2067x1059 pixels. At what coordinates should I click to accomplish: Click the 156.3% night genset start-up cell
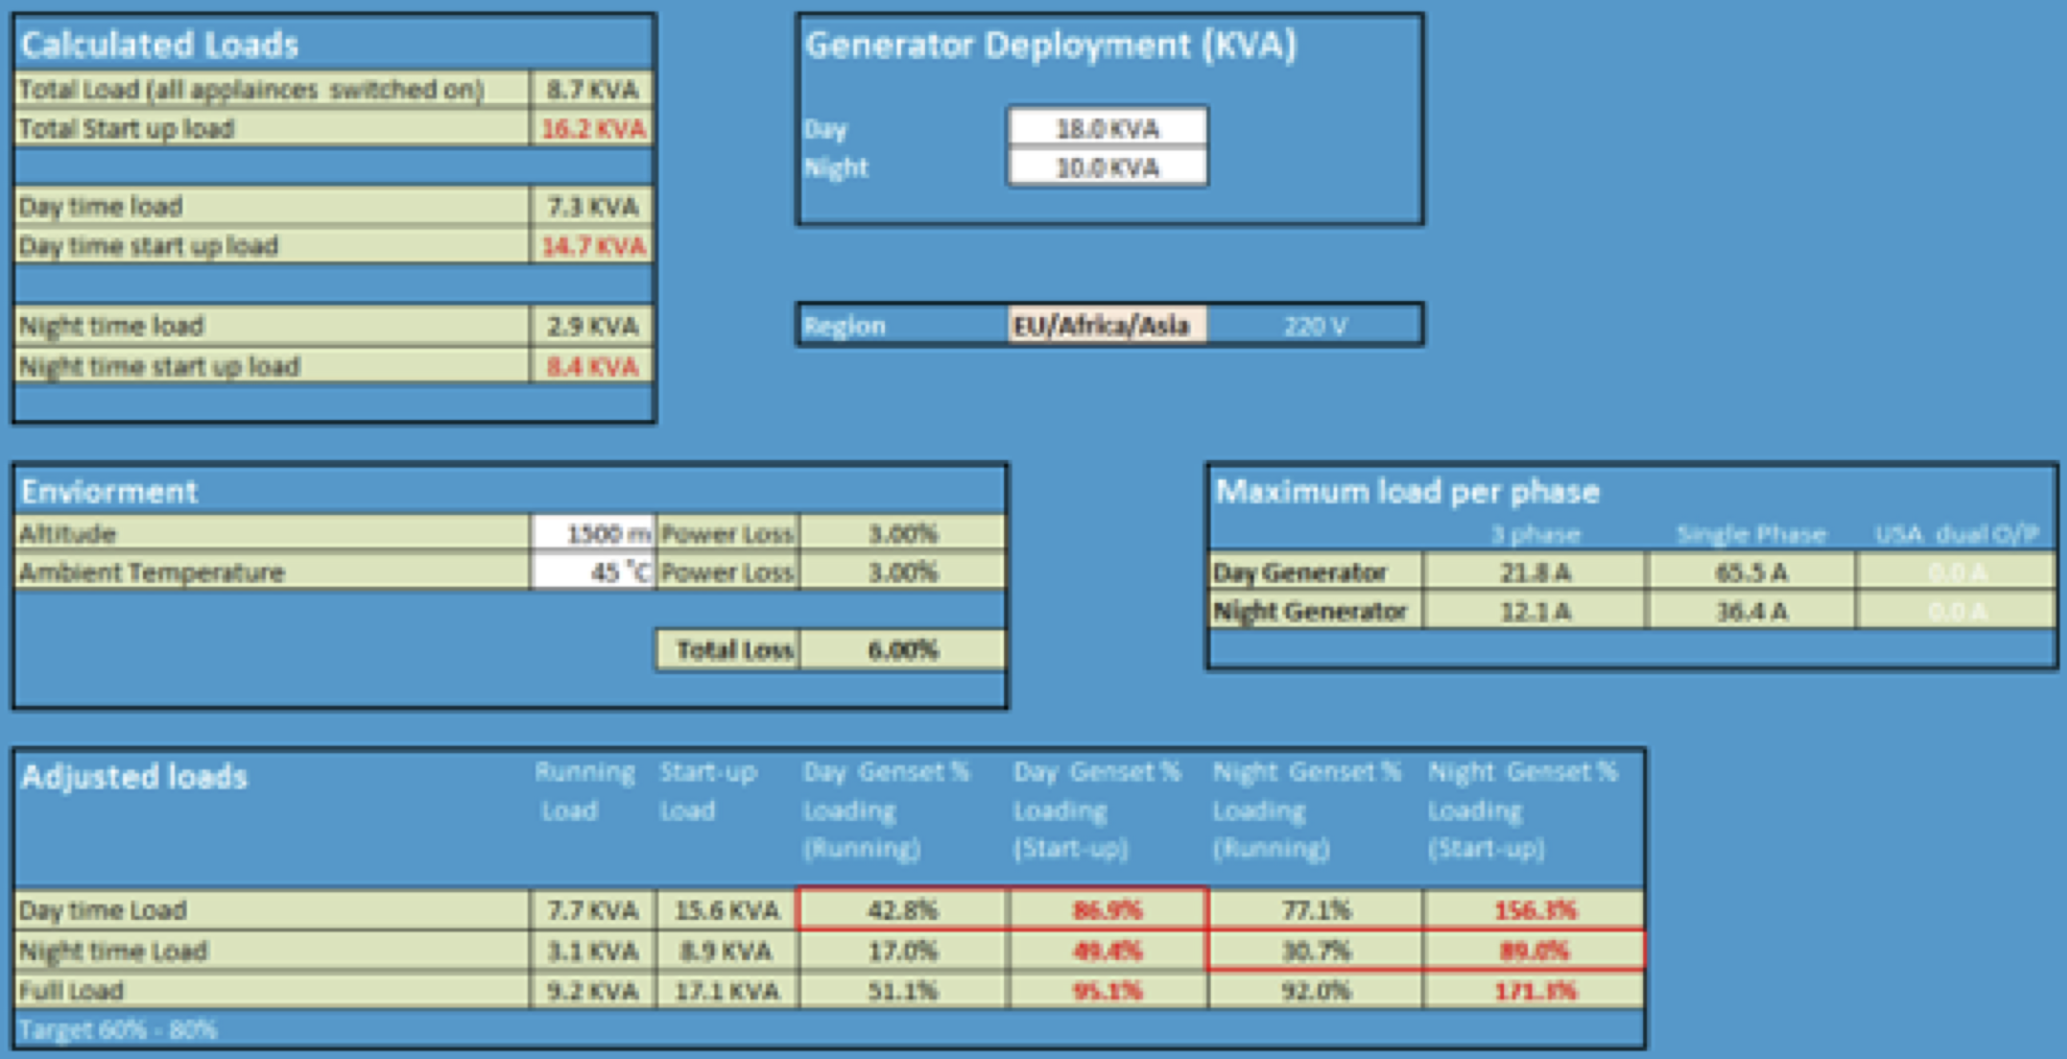[x=1534, y=910]
